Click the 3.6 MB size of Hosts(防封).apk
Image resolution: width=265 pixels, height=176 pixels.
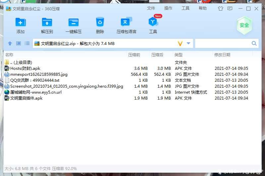(x=141, y=68)
